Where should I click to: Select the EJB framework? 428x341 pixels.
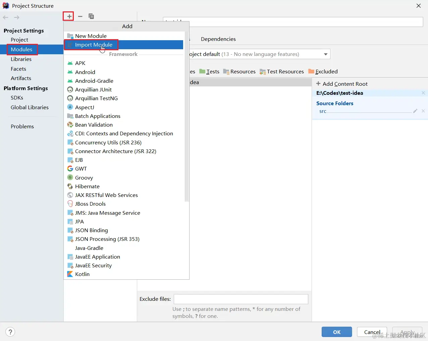point(123,160)
